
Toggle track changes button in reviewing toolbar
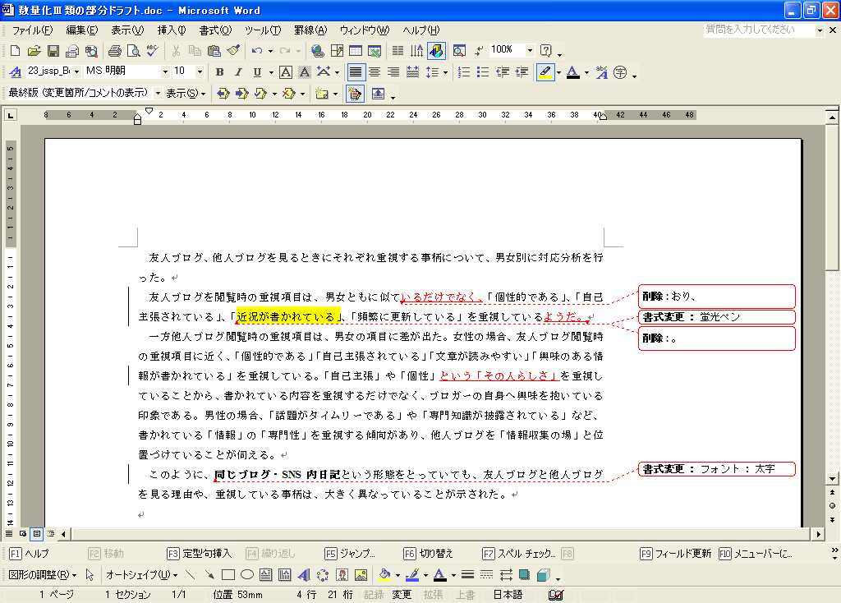[x=355, y=94]
